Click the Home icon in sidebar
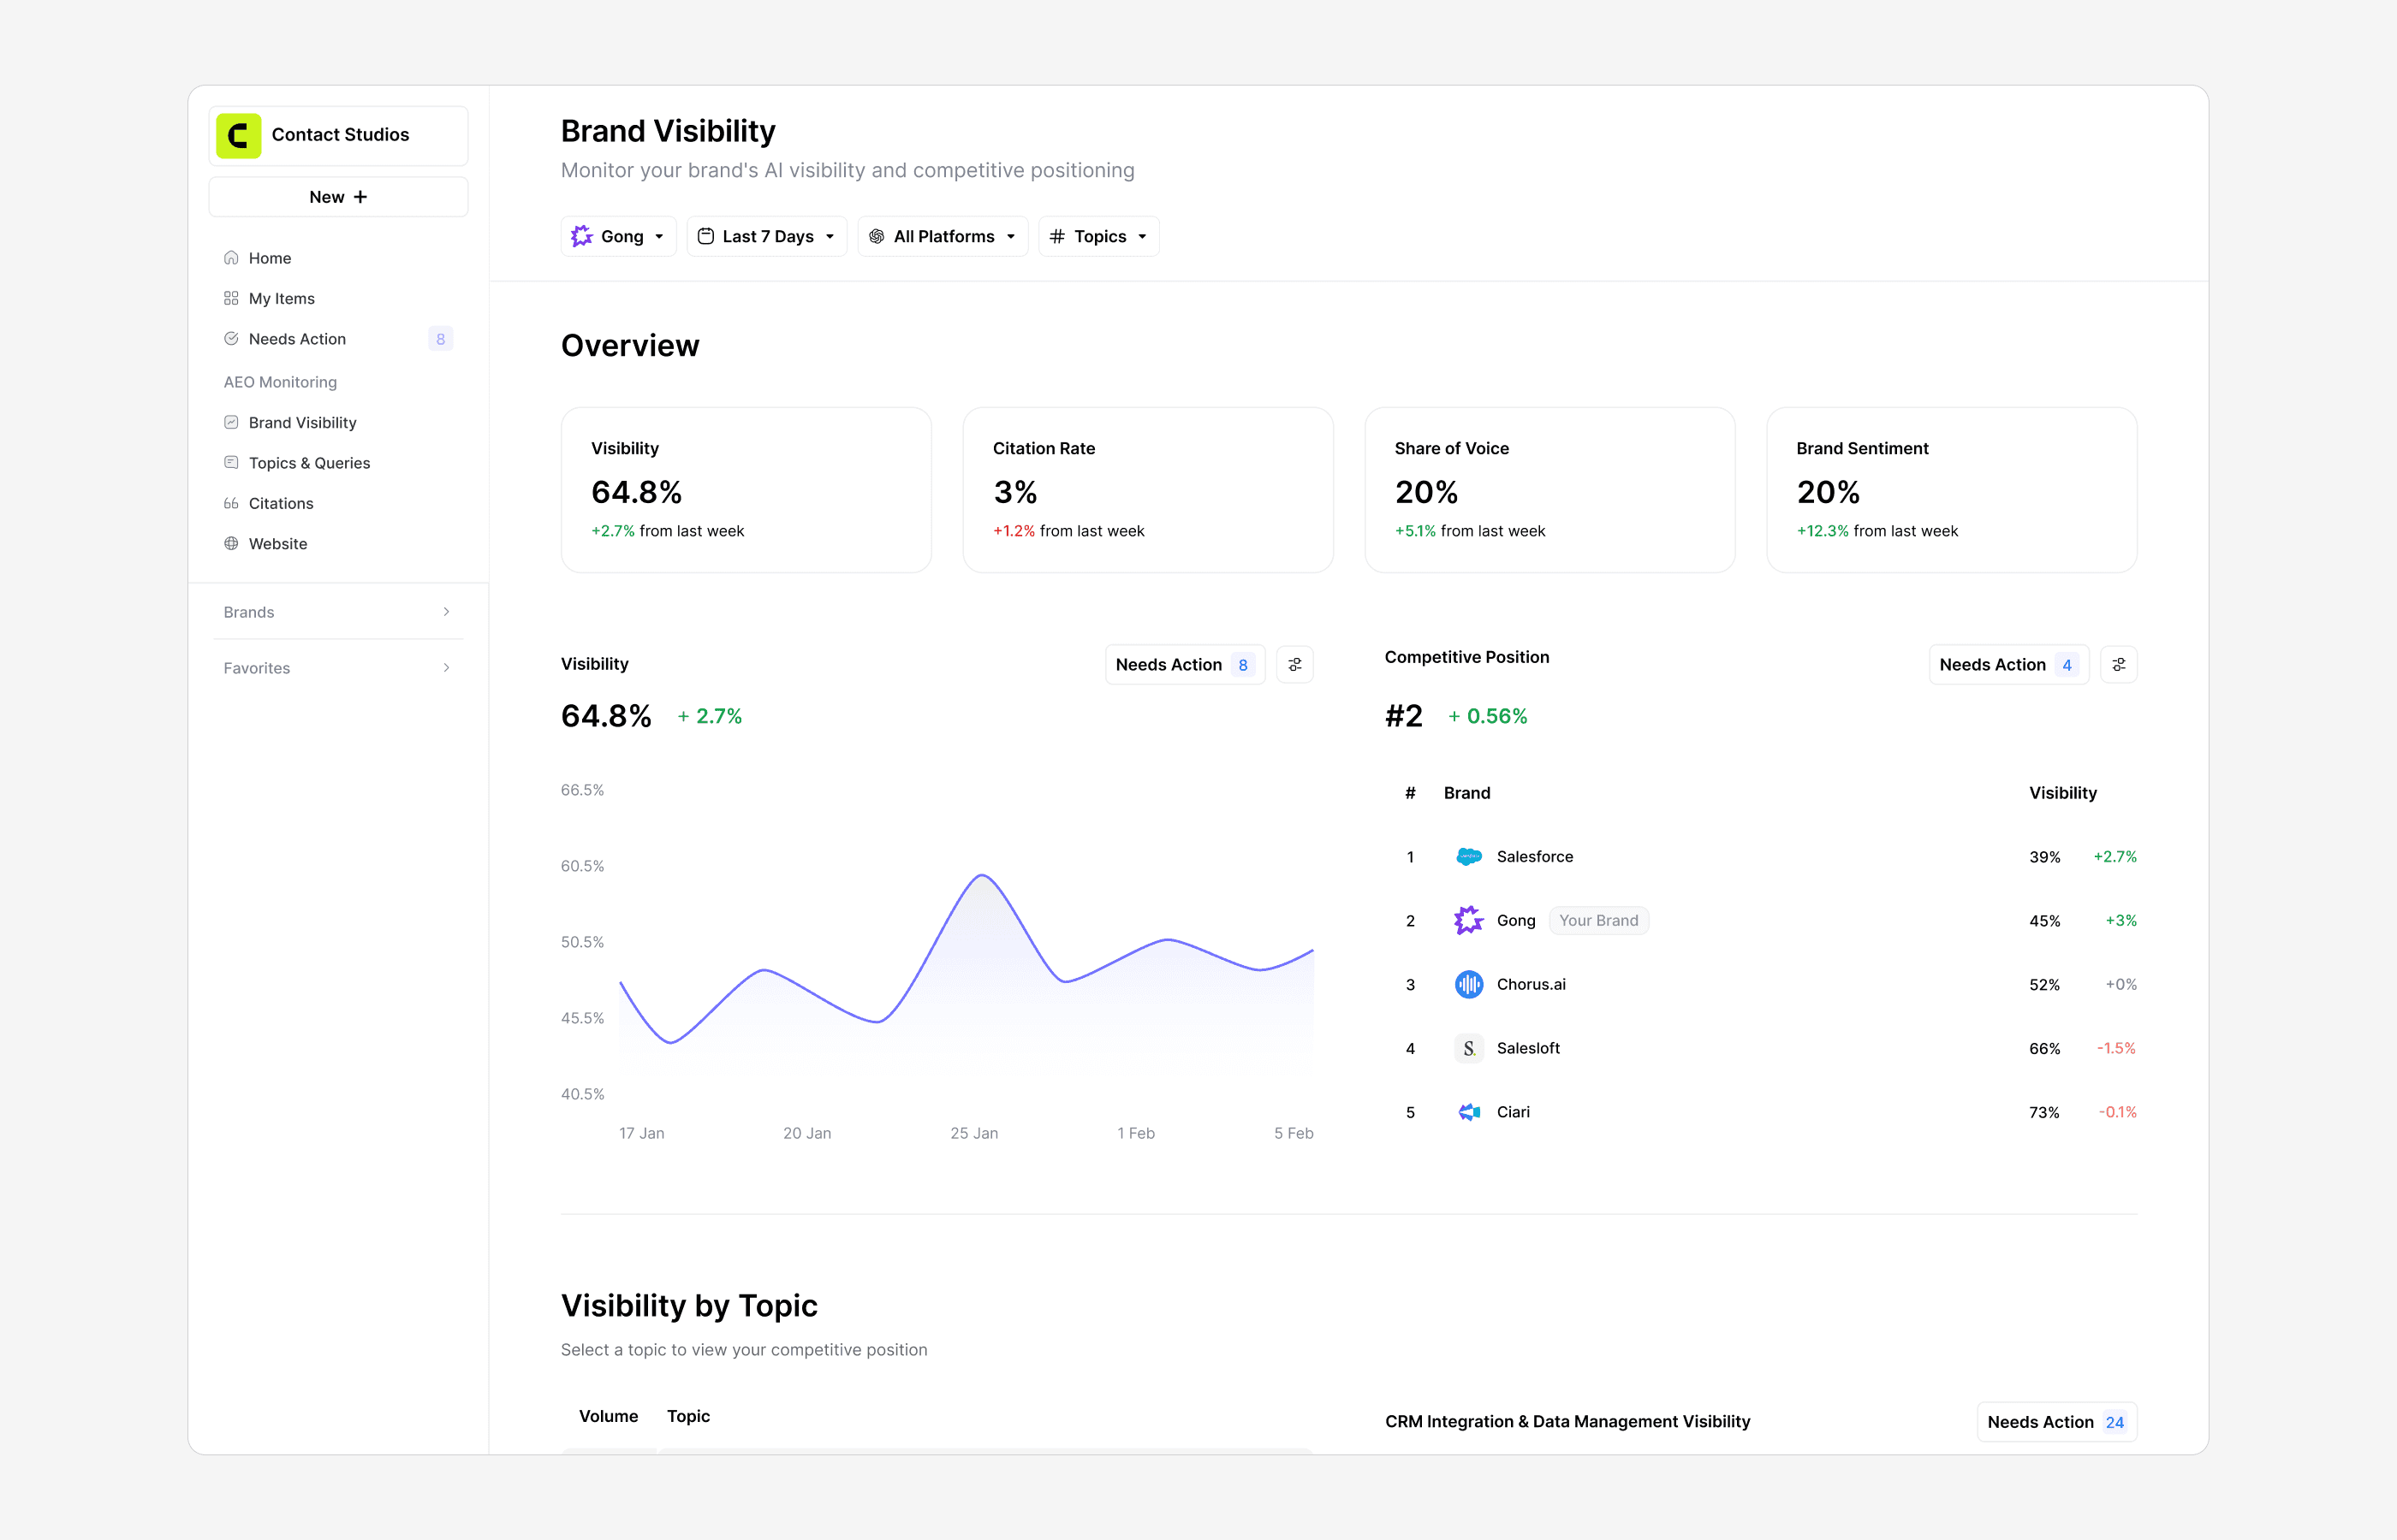 (x=231, y=258)
